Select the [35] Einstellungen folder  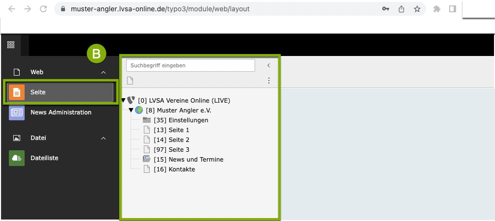pyautogui.click(x=181, y=120)
